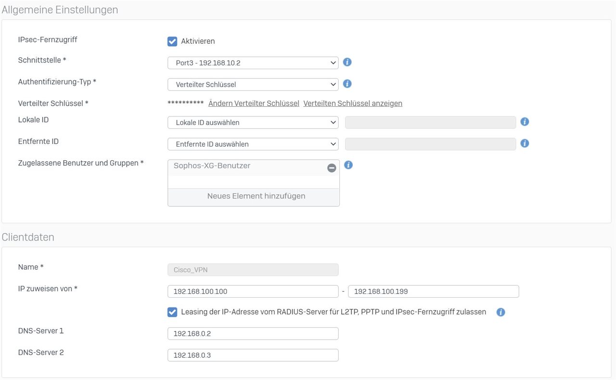Click info icon beside Authentifizierung-Typ dropdown

pyautogui.click(x=347, y=84)
